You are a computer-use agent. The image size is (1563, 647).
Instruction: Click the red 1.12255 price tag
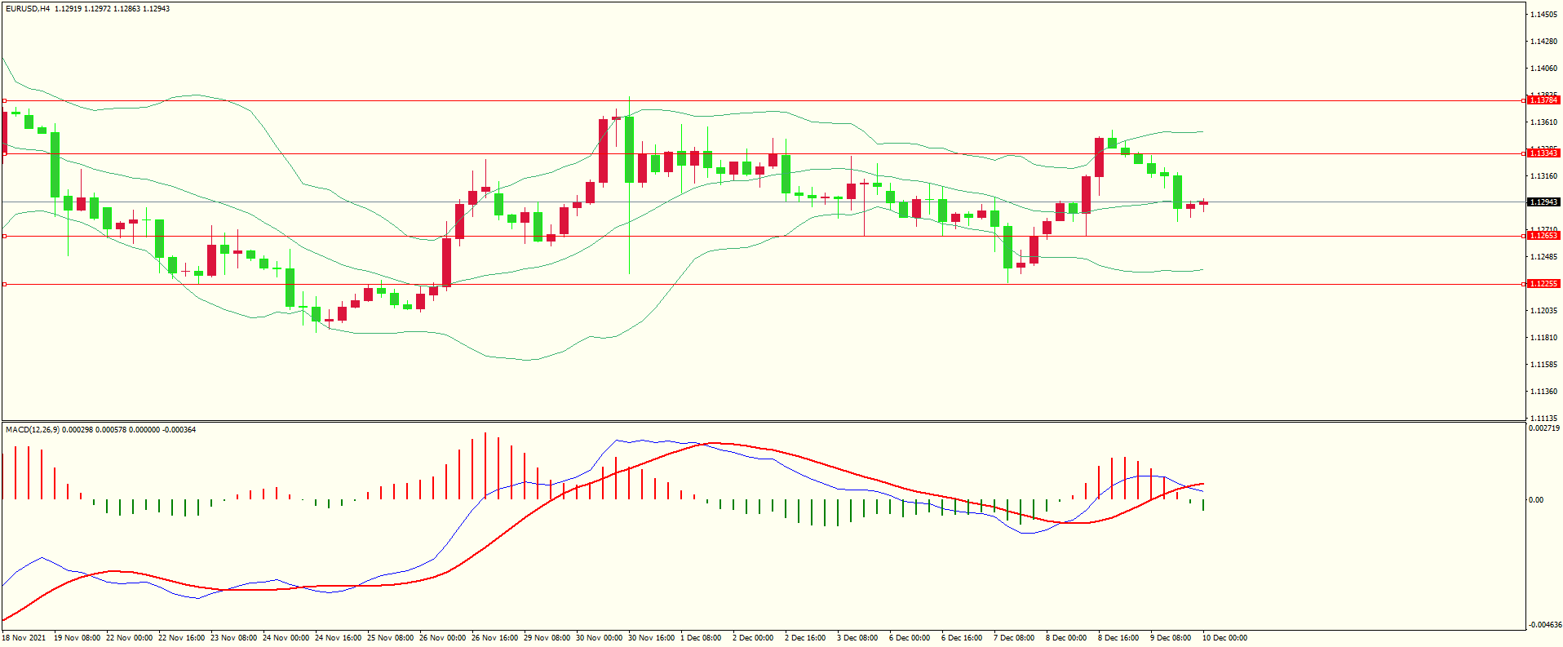click(x=1543, y=284)
